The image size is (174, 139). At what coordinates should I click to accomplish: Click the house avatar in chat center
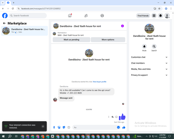(x=89, y=53)
